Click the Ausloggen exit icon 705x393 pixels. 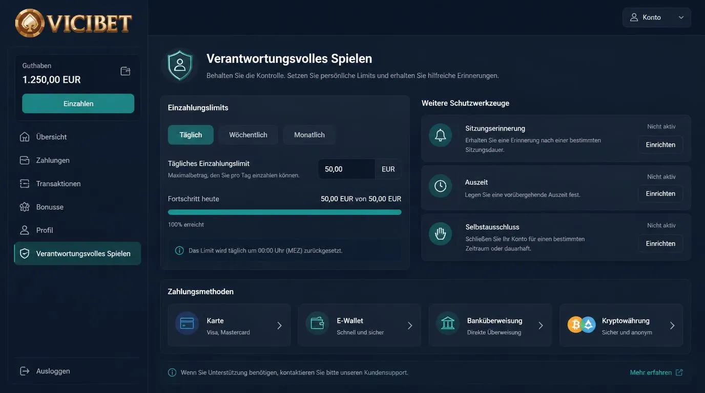coord(25,371)
